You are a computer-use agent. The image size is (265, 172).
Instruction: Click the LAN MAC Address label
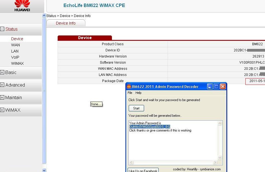click(x=113, y=75)
